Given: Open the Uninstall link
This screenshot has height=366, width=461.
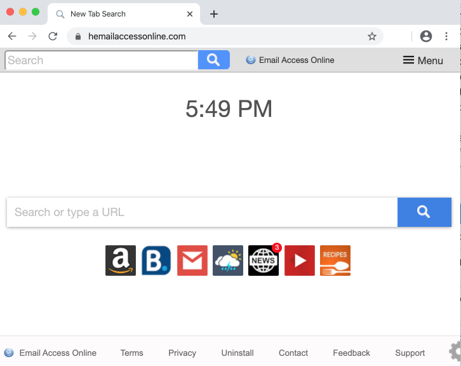Looking at the screenshot, I should [x=237, y=353].
